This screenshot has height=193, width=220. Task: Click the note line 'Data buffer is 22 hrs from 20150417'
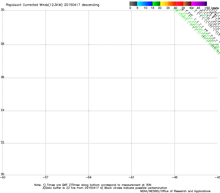click(x=72, y=188)
